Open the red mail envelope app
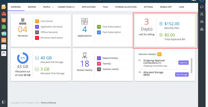 pos(4,14)
